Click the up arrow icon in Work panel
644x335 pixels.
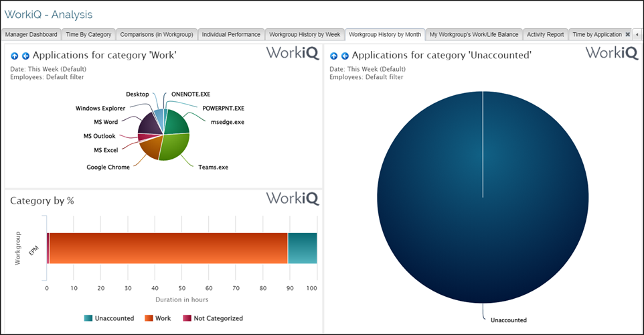(x=15, y=56)
